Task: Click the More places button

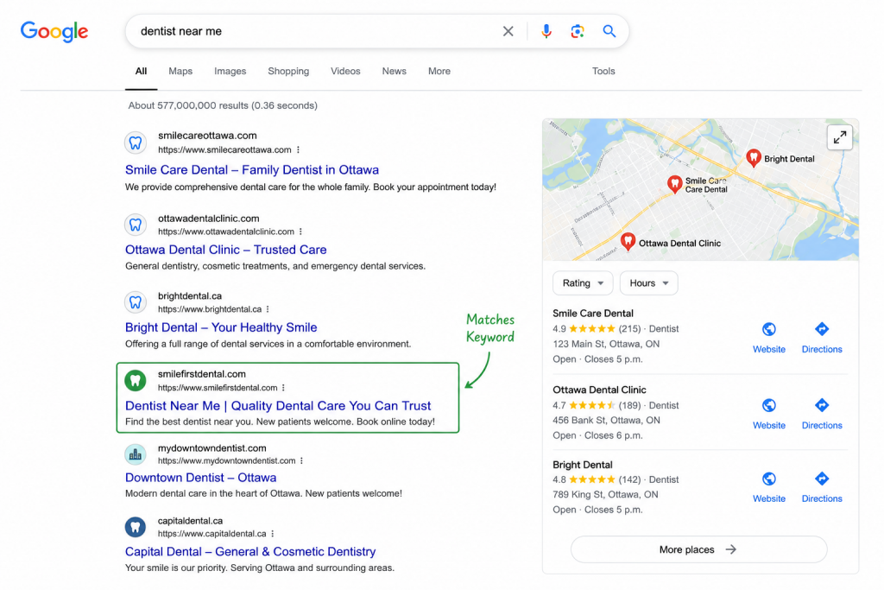Action: tap(698, 549)
